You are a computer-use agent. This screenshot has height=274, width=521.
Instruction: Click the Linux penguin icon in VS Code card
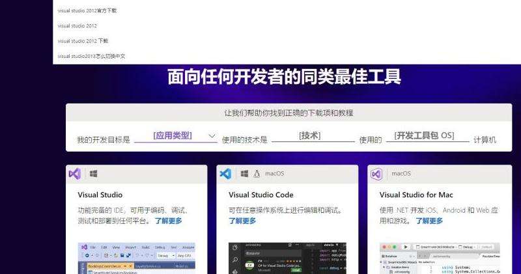257,174
